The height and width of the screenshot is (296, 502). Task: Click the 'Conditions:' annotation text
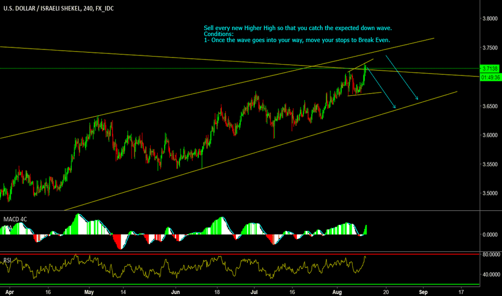point(219,34)
